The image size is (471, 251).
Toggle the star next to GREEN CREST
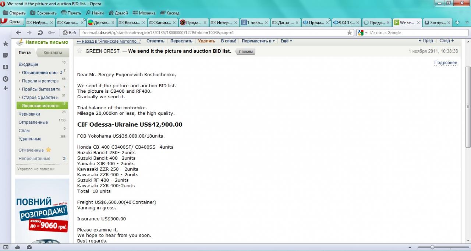click(79, 51)
